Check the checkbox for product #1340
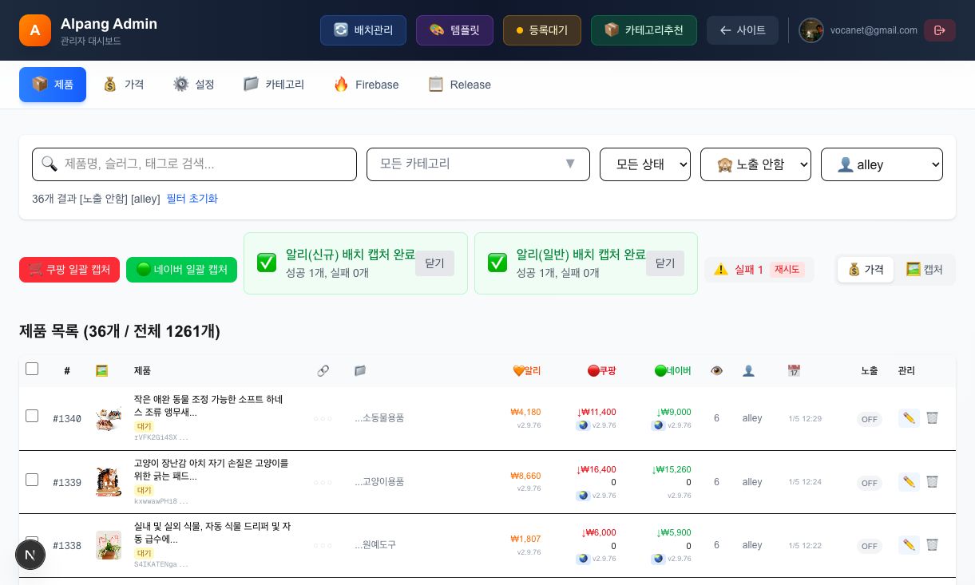The image size is (975, 585). pyautogui.click(x=32, y=416)
